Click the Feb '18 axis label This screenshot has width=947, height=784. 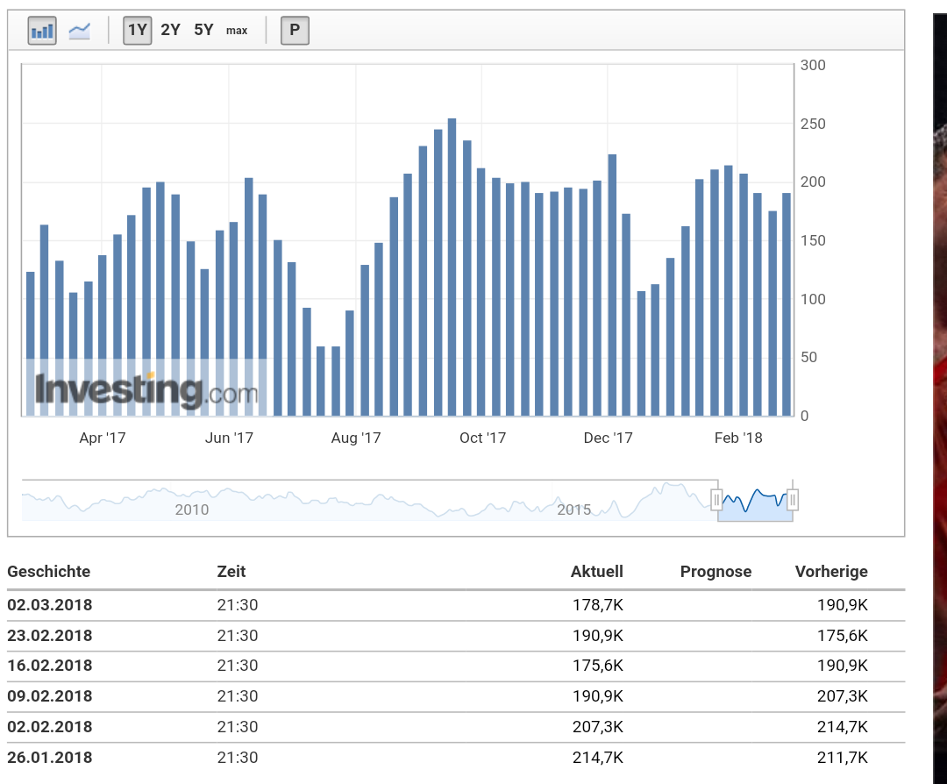(738, 438)
